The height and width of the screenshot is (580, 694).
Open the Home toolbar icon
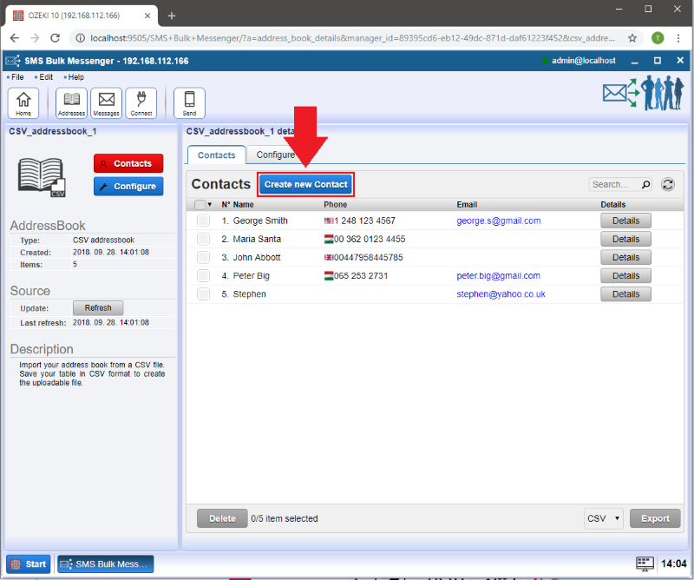[x=23, y=102]
